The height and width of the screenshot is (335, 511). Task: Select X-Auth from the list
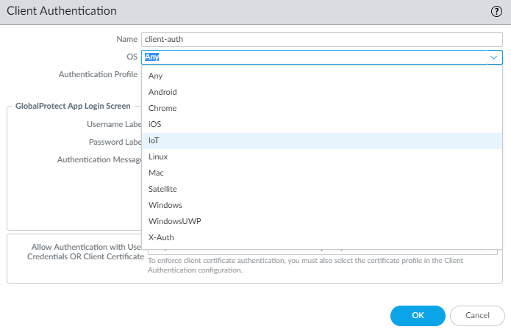tap(161, 237)
